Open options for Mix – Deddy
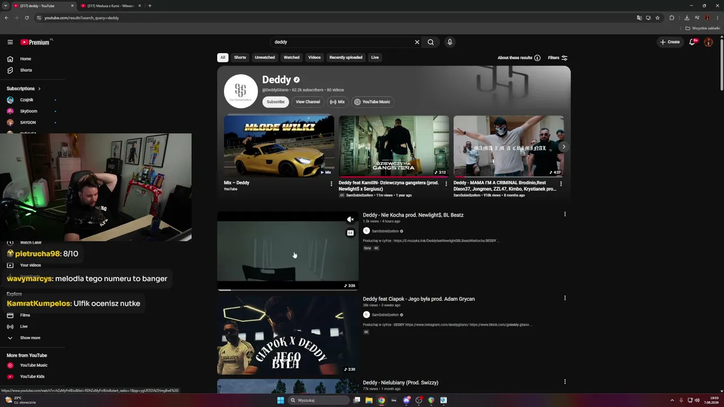 point(331,184)
